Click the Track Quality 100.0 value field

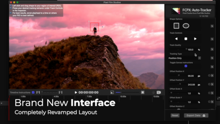(191, 50)
